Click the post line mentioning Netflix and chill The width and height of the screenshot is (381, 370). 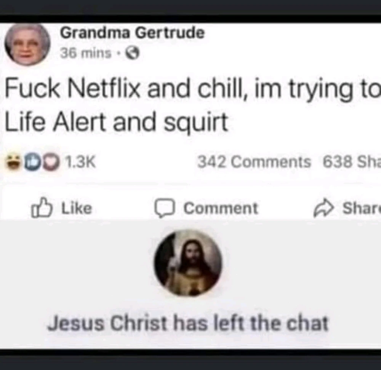click(x=192, y=89)
